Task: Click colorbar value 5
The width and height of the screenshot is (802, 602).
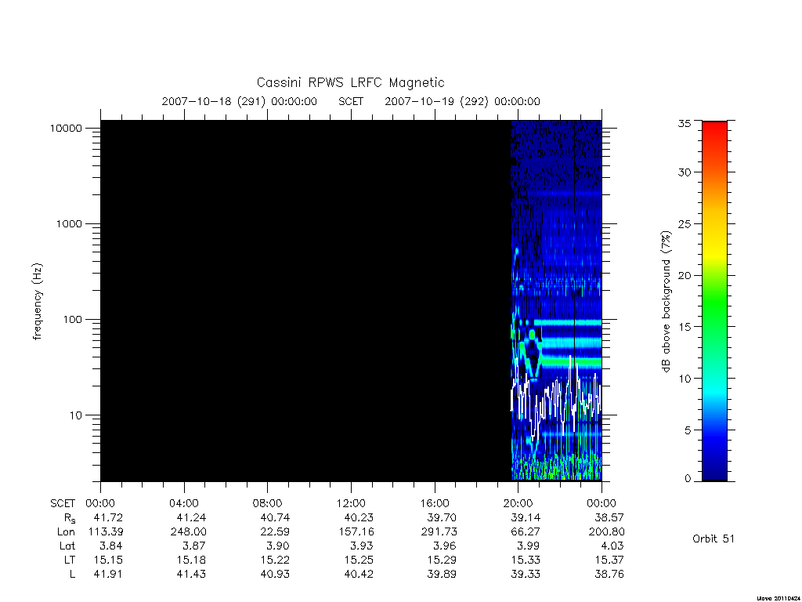Action: (688, 430)
